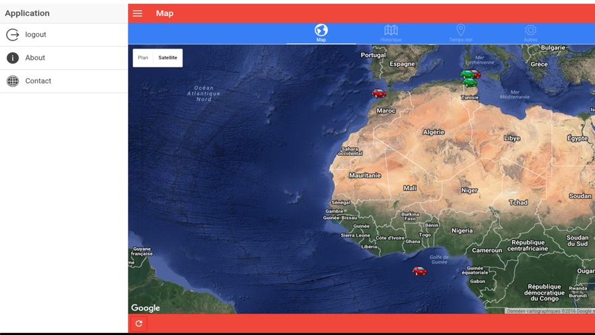
Task: Click the Libye label on the map
Action: click(x=512, y=138)
